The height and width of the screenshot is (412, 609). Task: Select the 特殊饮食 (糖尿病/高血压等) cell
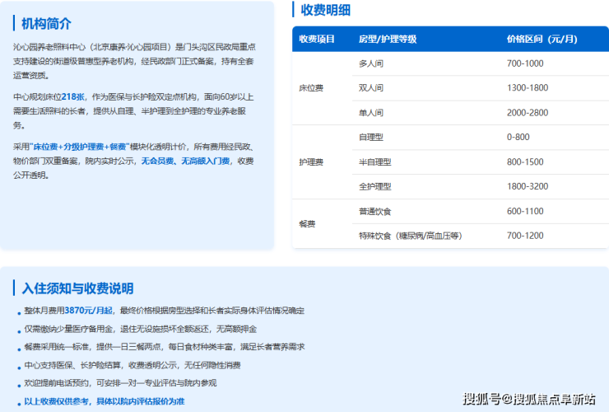click(x=410, y=236)
